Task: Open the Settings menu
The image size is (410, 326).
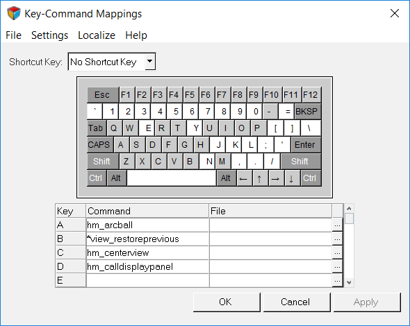Action: 49,35
